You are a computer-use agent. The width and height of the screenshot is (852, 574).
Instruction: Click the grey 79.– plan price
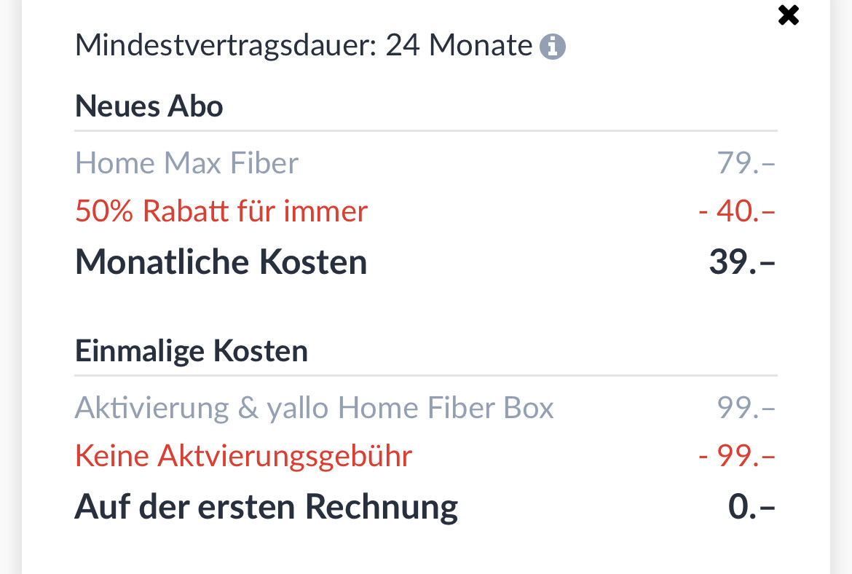[746, 162]
